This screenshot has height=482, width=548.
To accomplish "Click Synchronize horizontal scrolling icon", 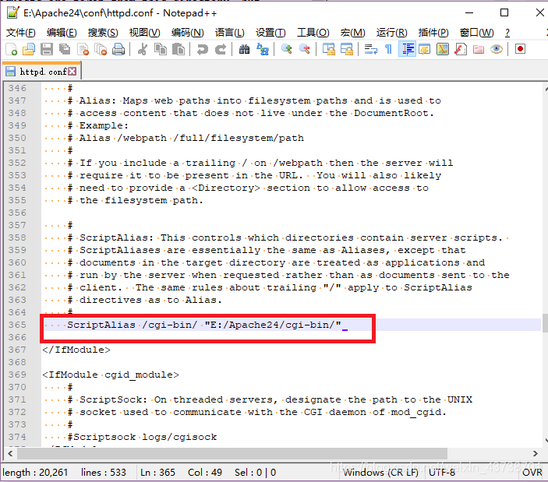I will pos(347,49).
